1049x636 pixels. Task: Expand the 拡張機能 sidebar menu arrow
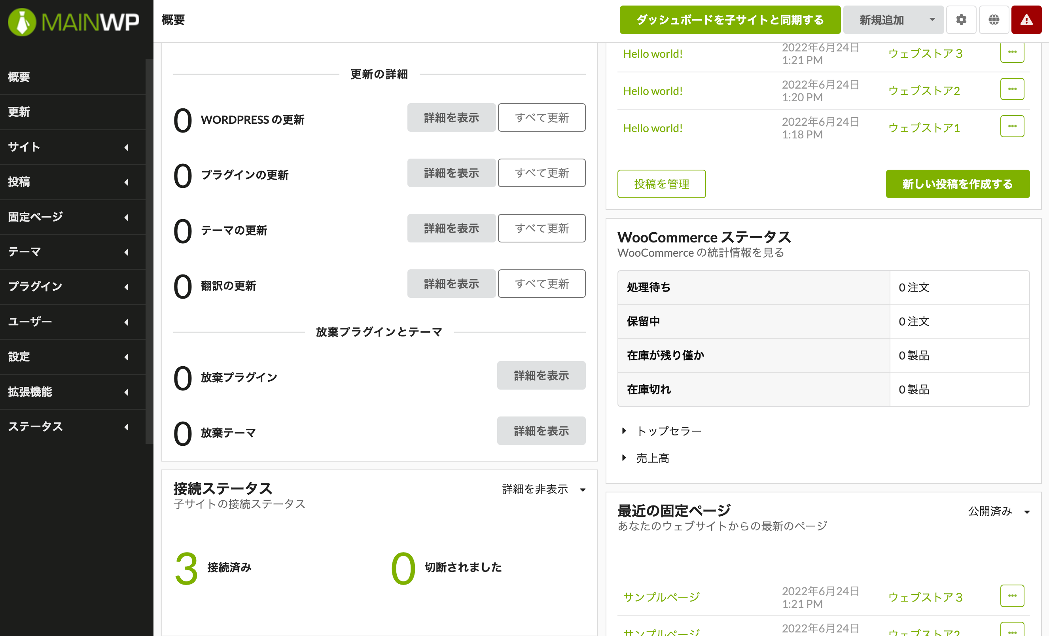tap(127, 392)
